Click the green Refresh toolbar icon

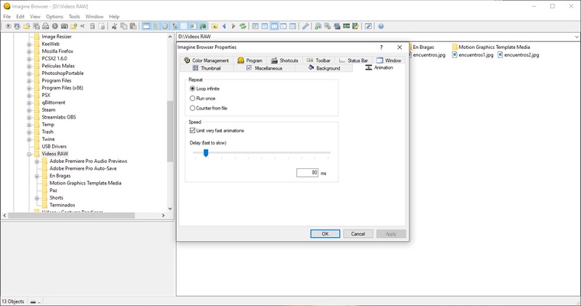[x=243, y=26]
